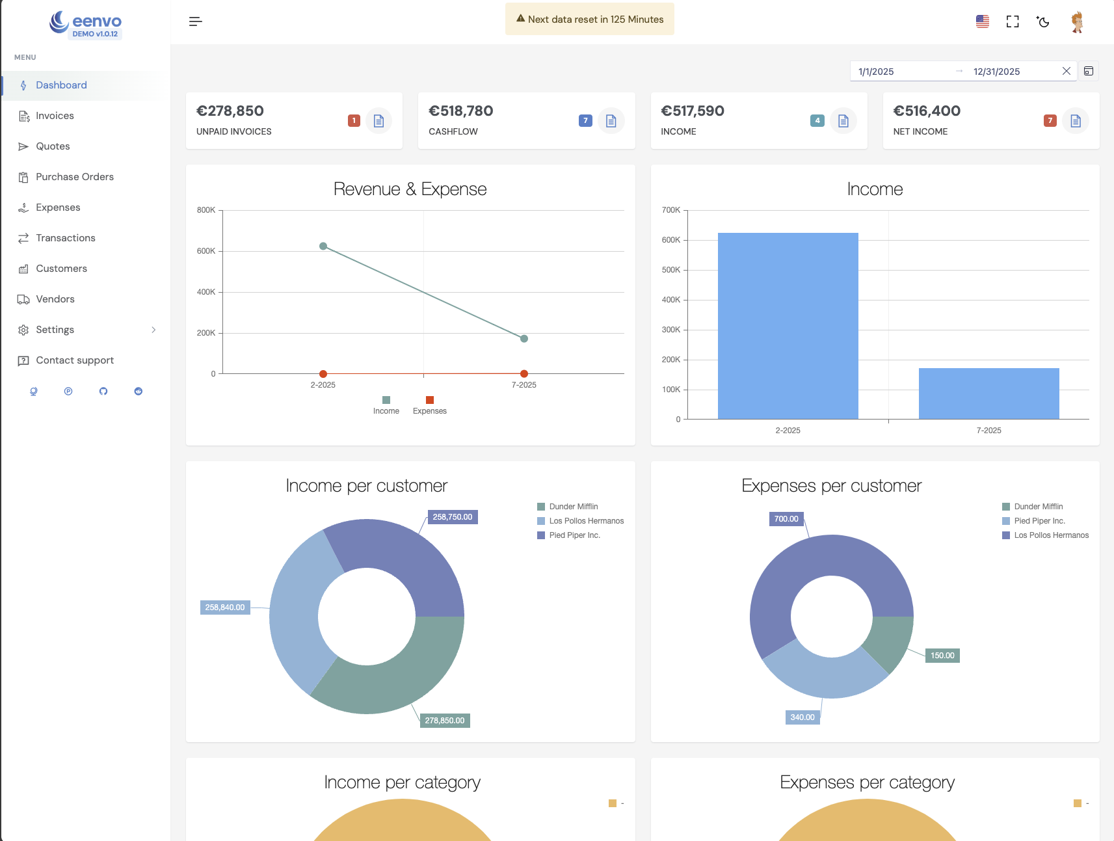Click the 258,840.00 label on income donut

[x=225, y=607]
